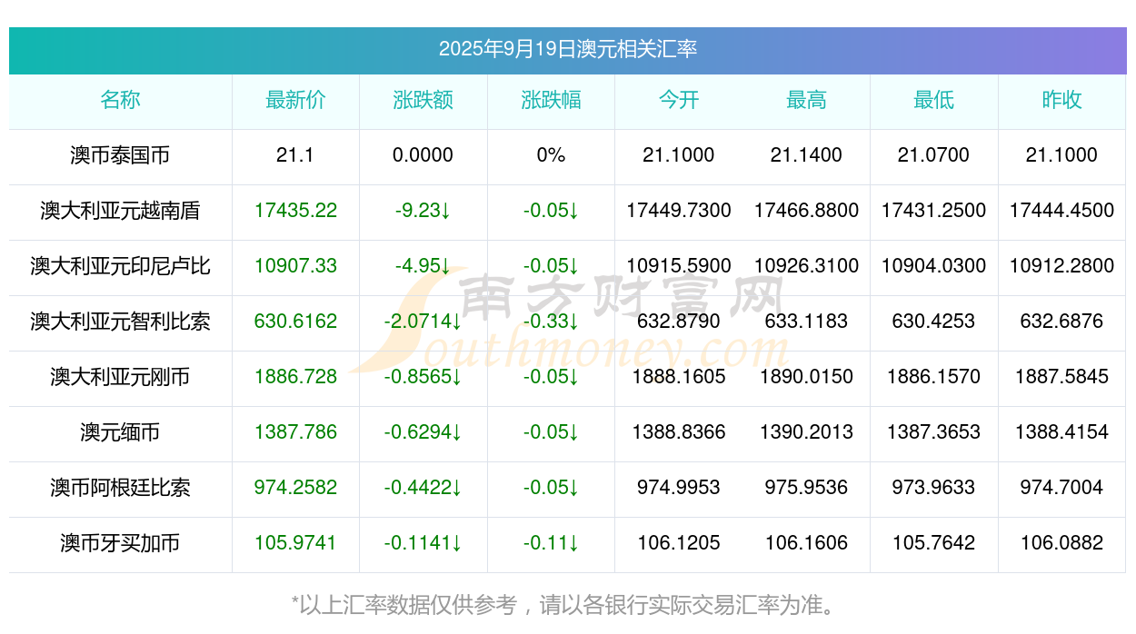
Task: Click latest price 10907.33
Action: [295, 266]
